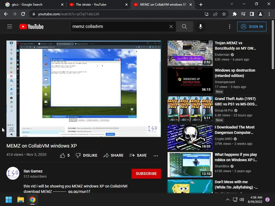Clear the search box text

[x=171, y=27]
